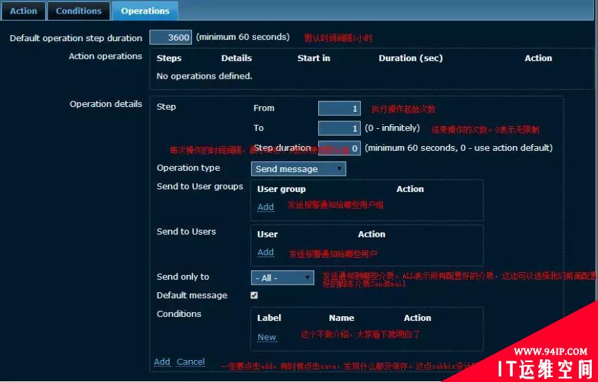Add a user under Send to Users

(x=265, y=252)
